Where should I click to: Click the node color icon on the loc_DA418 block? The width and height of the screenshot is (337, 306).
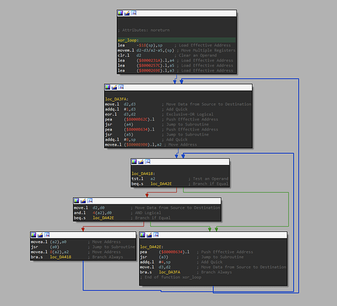pyautogui.click(x=134, y=162)
